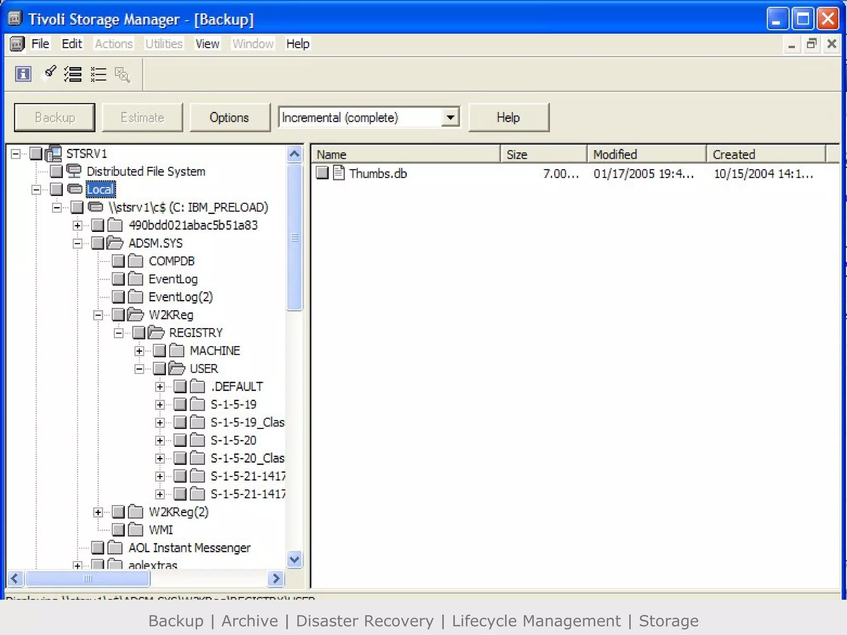Open the Edit menu
The height and width of the screenshot is (635, 847).
[72, 44]
